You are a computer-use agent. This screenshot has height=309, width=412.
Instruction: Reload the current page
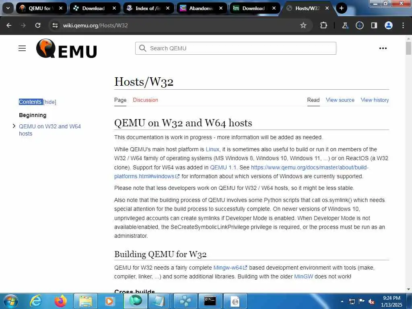[x=38, y=25]
